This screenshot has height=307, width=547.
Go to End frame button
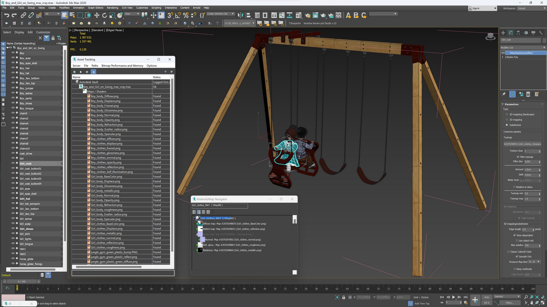point(466,297)
